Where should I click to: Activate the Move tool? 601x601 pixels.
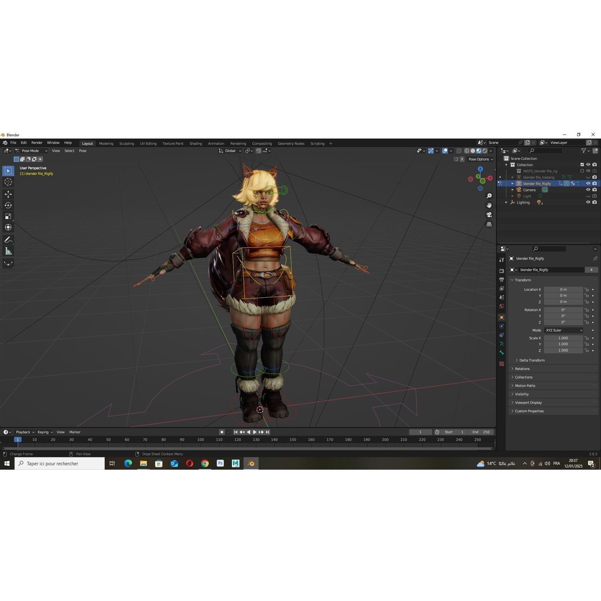(x=8, y=194)
